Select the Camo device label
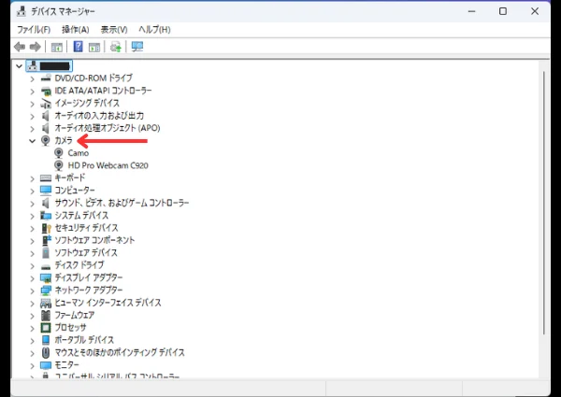This screenshot has width=561, height=397. (79, 153)
